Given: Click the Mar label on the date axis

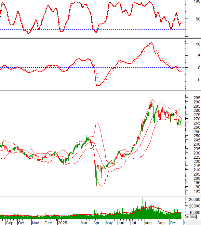Looking at the screenshot, I should (84, 223).
